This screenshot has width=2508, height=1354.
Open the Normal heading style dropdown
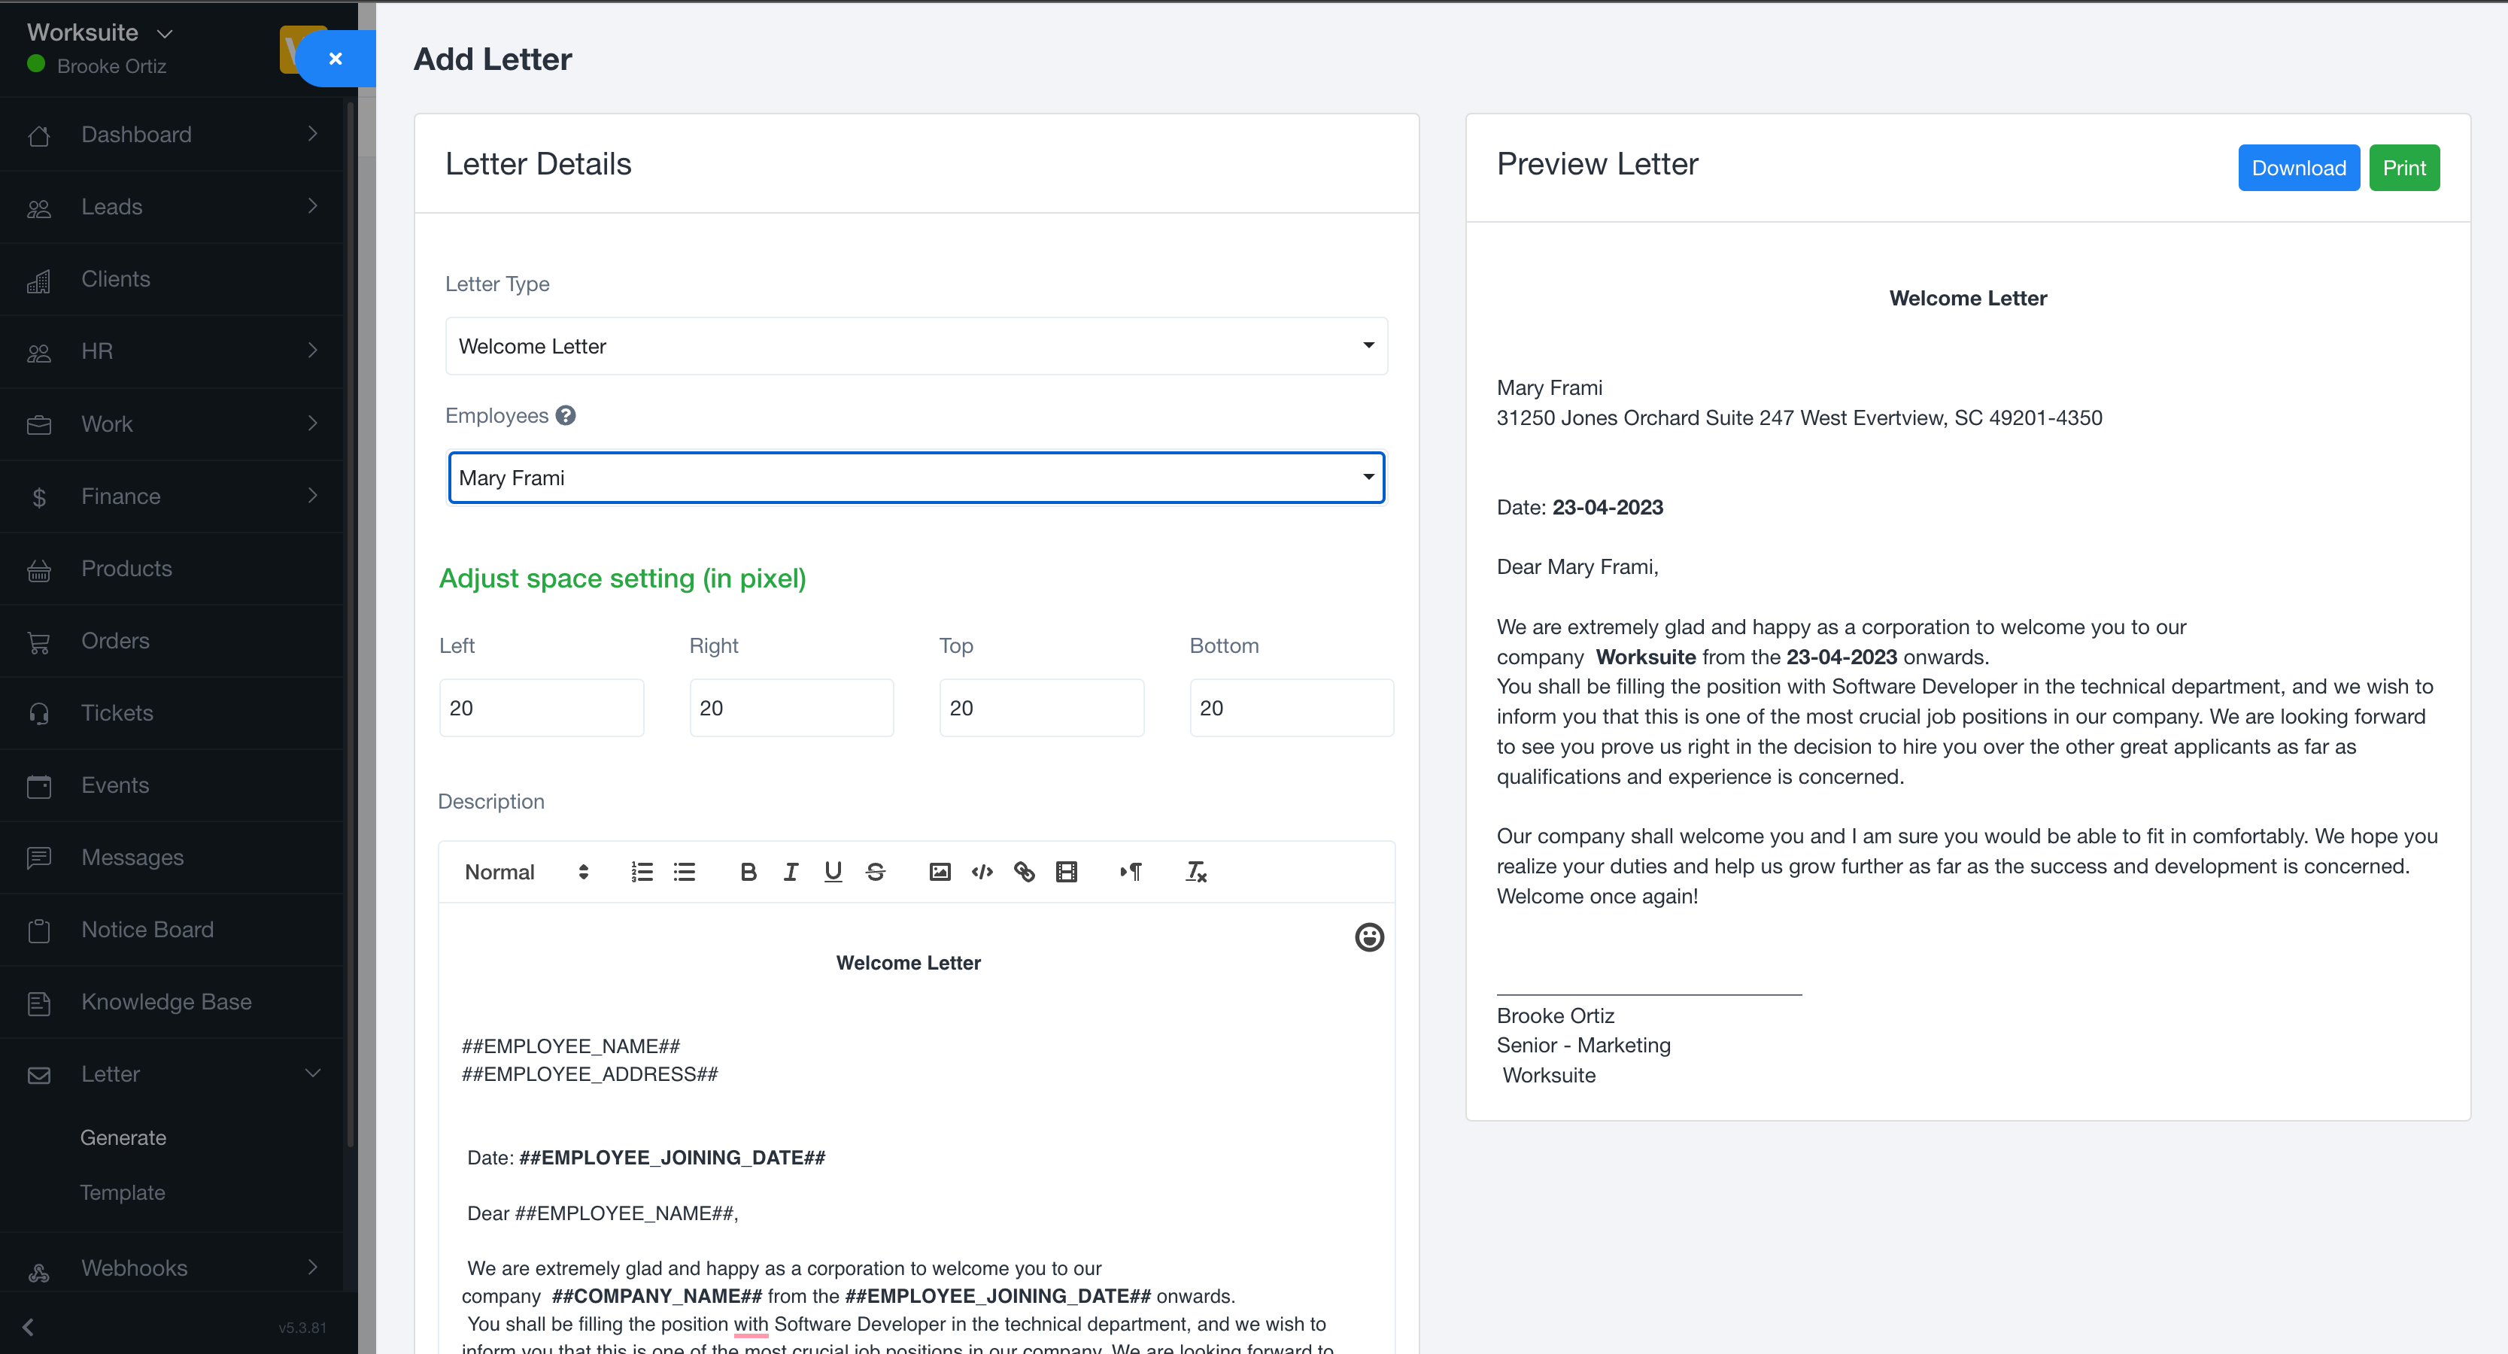tap(526, 871)
